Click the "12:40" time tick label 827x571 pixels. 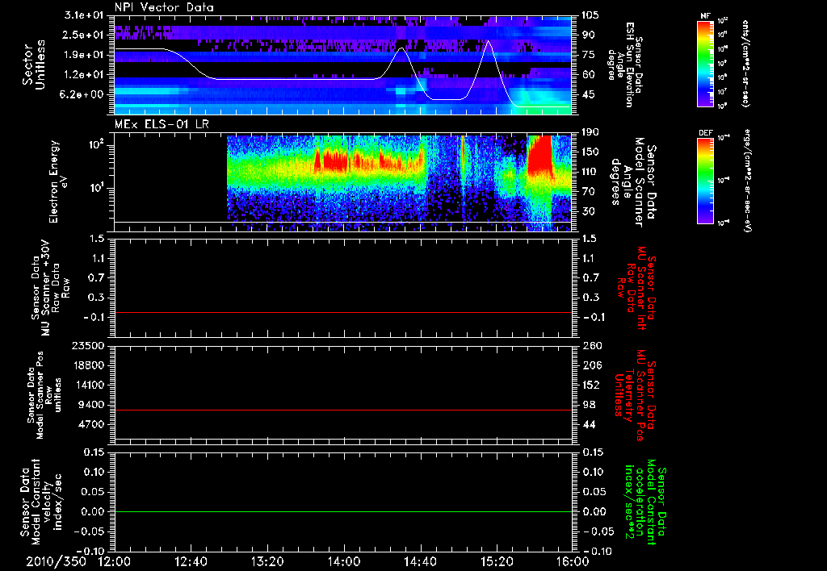(x=191, y=561)
